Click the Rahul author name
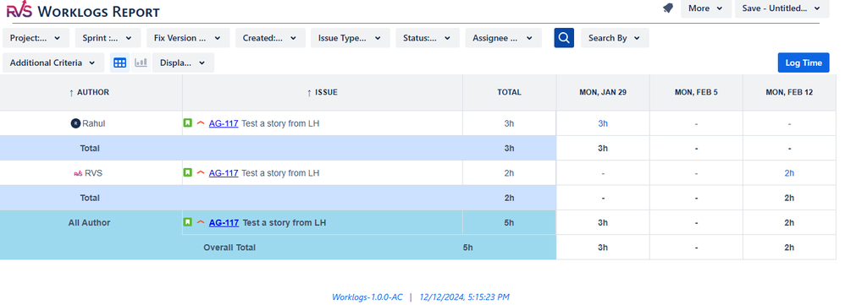The height and width of the screenshot is (305, 845). click(x=94, y=123)
